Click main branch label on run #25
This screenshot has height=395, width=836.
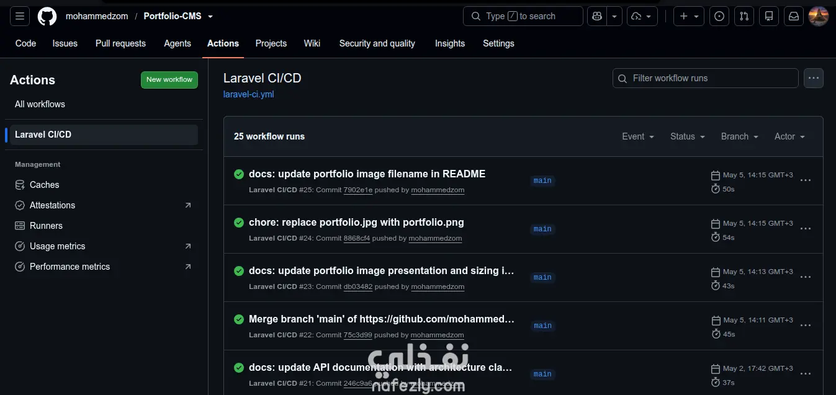(542, 180)
